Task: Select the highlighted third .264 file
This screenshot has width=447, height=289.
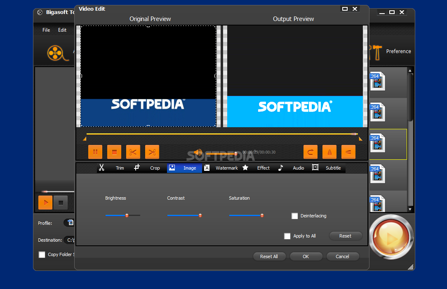Action: [377, 143]
